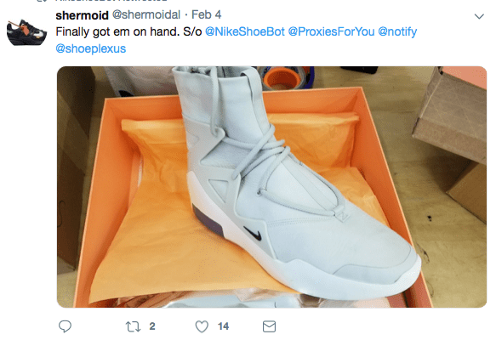
Task: Open the @shoeplexus mention link
Action: tap(91, 48)
